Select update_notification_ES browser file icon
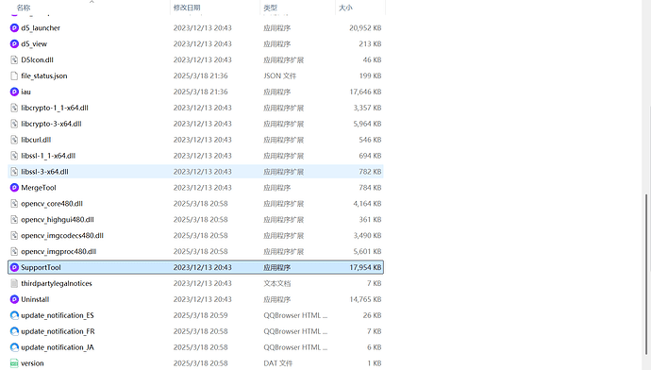The height and width of the screenshot is (370, 651). point(14,315)
